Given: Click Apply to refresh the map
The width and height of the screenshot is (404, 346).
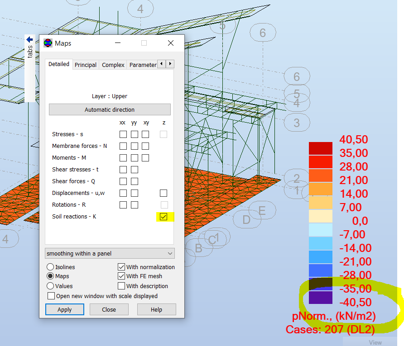Looking at the screenshot, I should pos(64,309).
